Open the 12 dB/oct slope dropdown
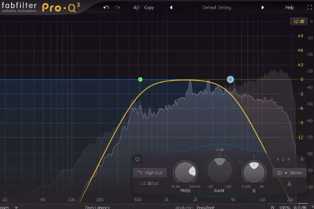This screenshot has height=209, width=314. tap(150, 183)
